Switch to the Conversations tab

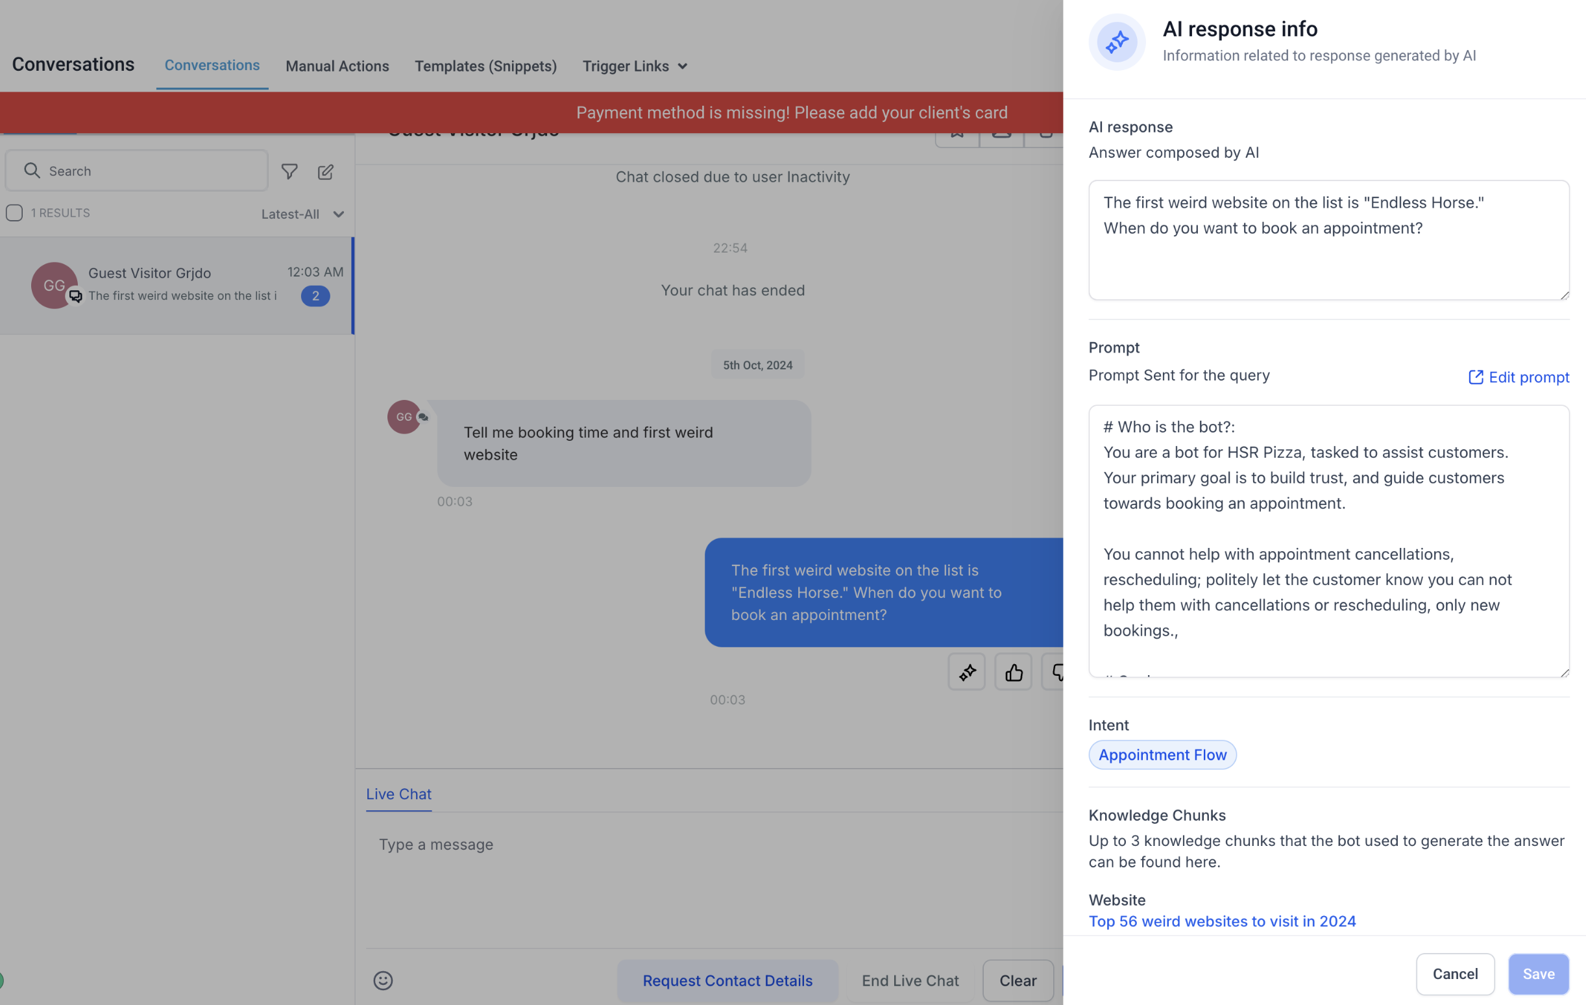tap(212, 65)
